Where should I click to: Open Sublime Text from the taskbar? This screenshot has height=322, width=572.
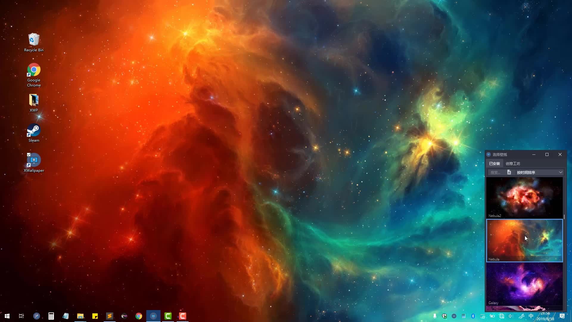tap(110, 316)
